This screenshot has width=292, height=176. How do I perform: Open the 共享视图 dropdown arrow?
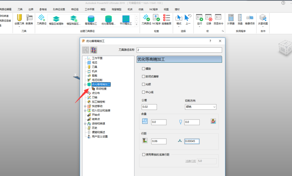point(263,27)
